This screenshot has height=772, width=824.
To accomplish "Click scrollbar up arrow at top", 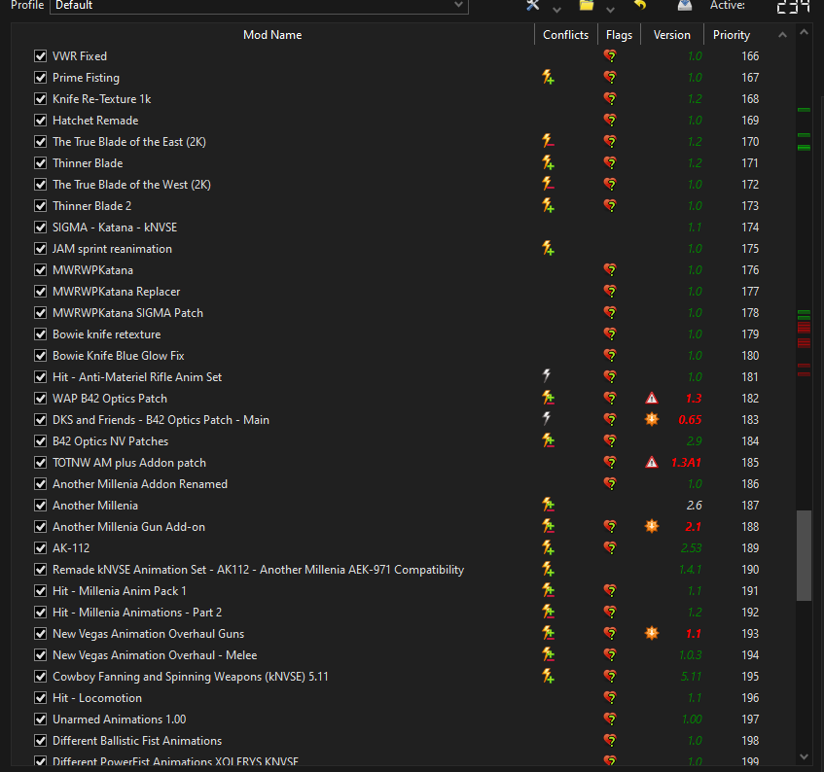I will tap(804, 32).
